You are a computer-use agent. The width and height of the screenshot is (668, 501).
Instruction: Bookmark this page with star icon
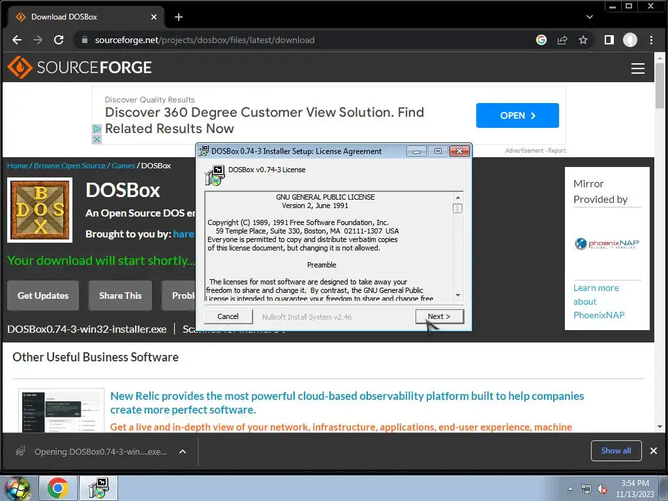(583, 40)
